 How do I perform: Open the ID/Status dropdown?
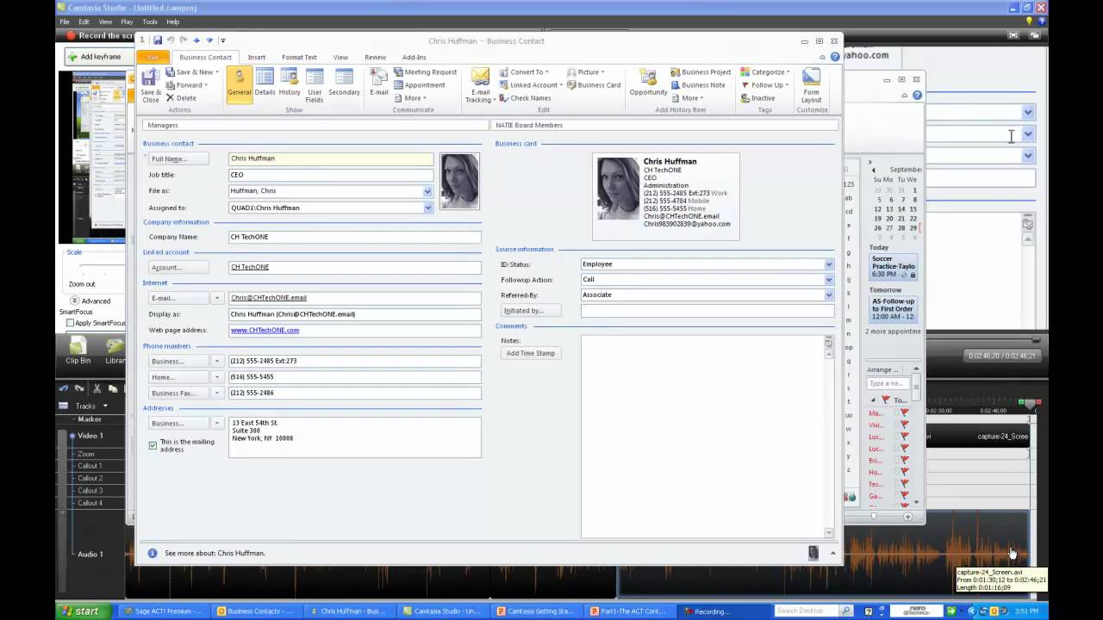tap(829, 264)
